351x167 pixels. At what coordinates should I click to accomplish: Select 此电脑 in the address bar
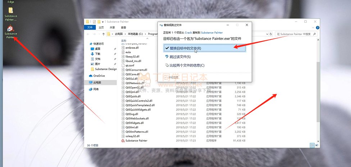pos(119,34)
